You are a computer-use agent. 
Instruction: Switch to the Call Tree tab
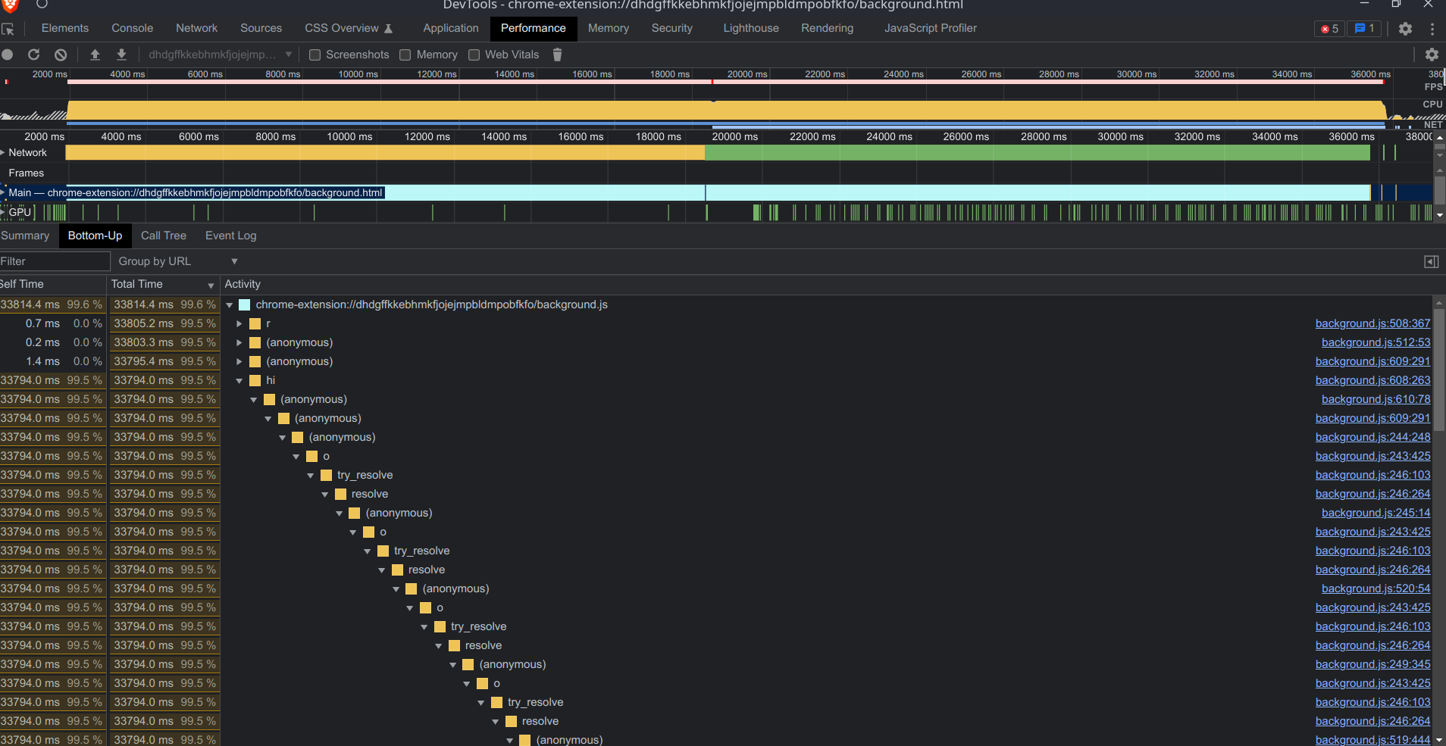tap(163, 236)
